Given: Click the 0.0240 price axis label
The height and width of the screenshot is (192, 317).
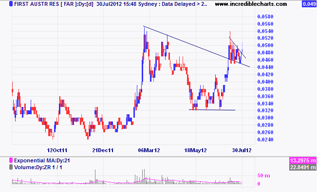Looking at the screenshot, I should coord(265,140).
